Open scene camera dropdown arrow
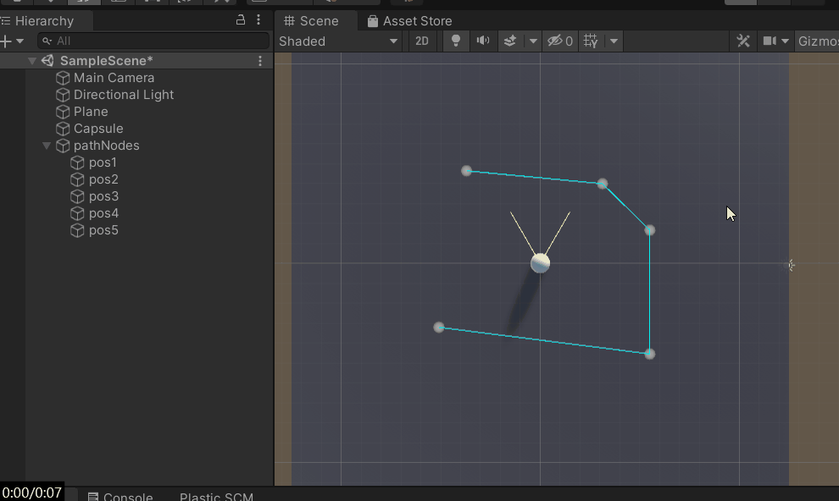The height and width of the screenshot is (501, 839). click(785, 41)
